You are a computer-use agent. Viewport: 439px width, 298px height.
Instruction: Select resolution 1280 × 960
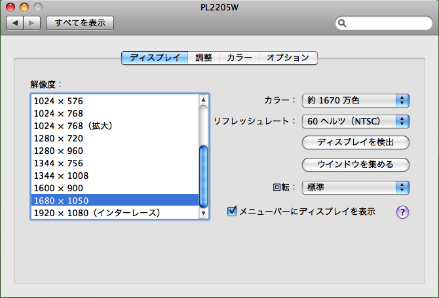coord(115,151)
